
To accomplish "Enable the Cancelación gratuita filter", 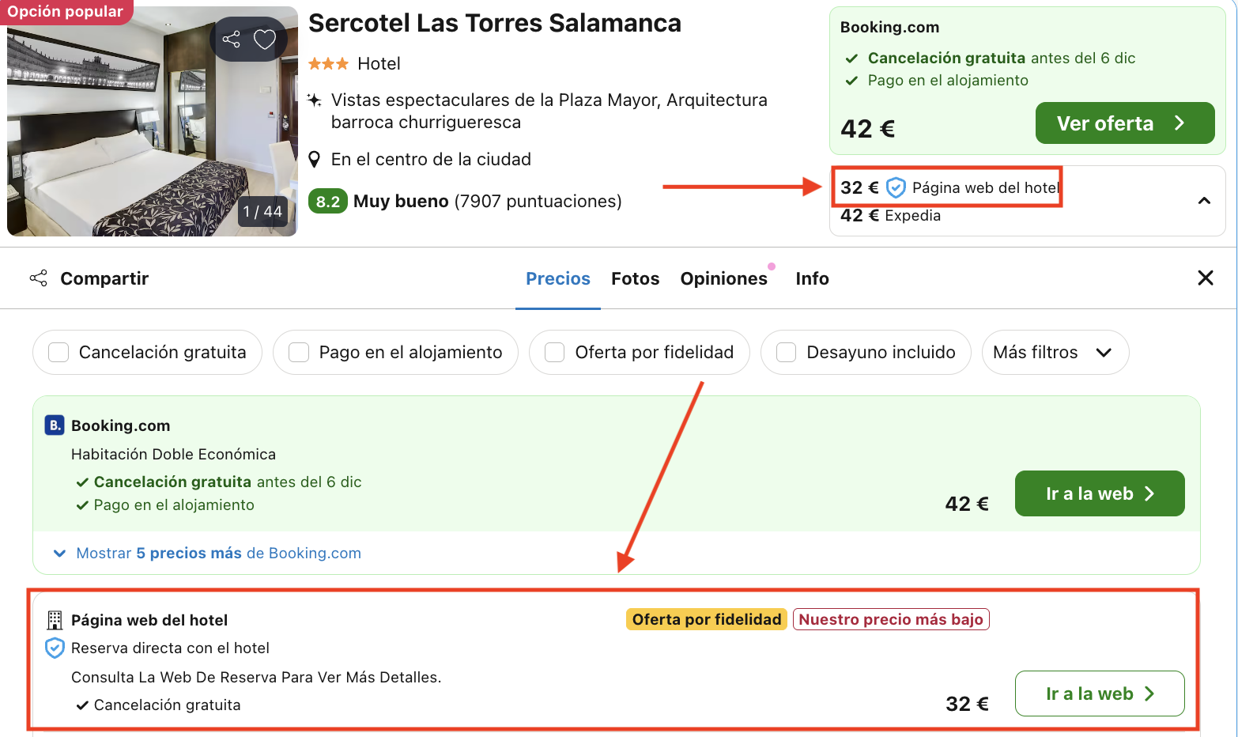I will click(59, 352).
